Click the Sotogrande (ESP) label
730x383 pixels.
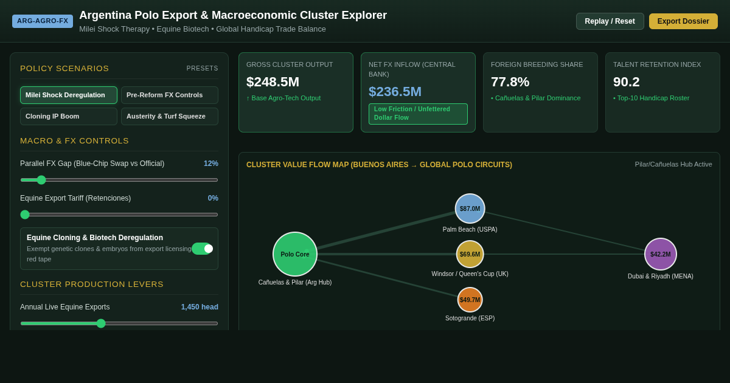point(470,319)
